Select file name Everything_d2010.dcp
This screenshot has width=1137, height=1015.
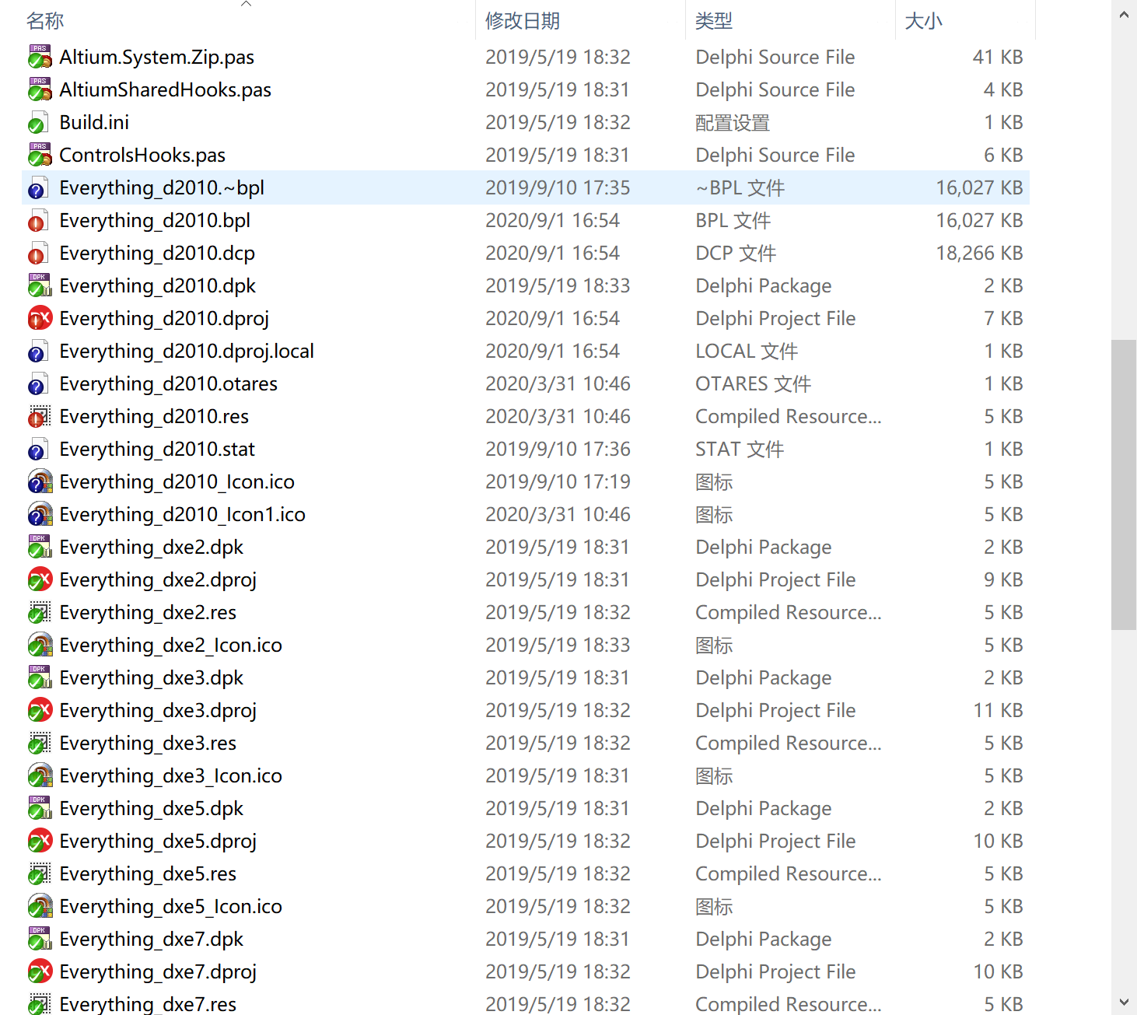pos(157,253)
